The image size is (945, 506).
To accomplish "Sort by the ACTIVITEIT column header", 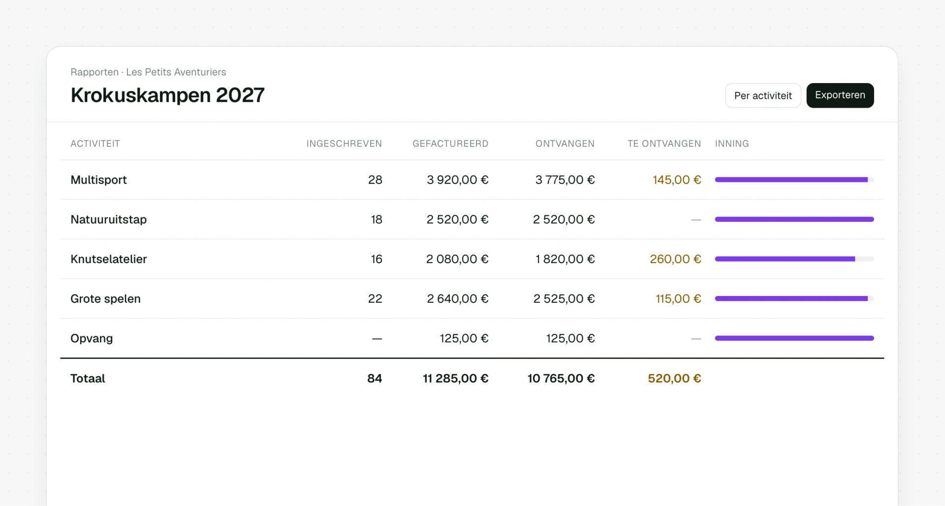I will click(x=95, y=144).
